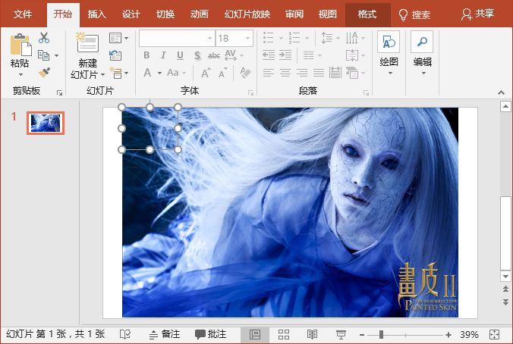Collapse the ribbon
Image resolution: width=513 pixels, height=344 pixels.
tap(501, 92)
